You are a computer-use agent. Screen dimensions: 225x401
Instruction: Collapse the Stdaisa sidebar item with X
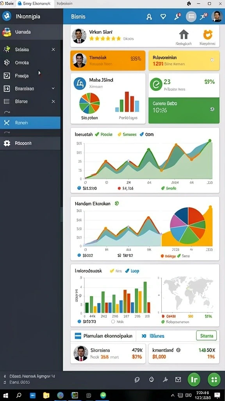53,50
